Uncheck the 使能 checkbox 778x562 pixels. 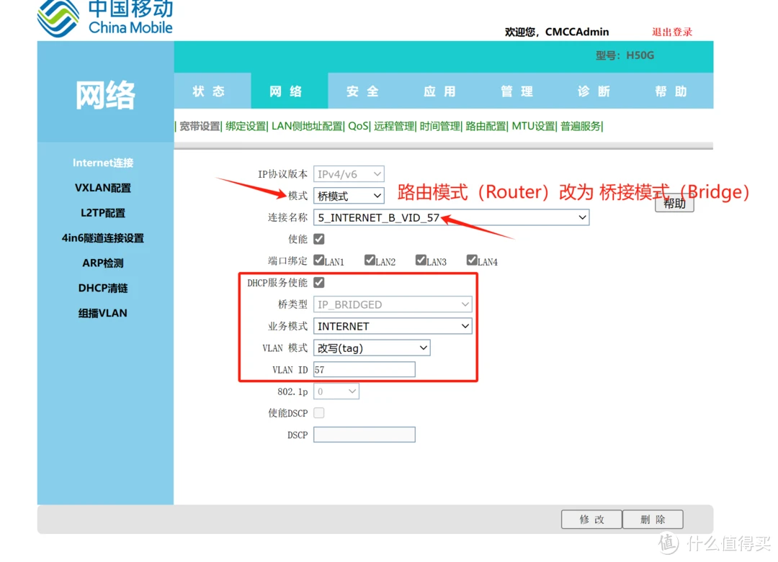pyautogui.click(x=318, y=239)
